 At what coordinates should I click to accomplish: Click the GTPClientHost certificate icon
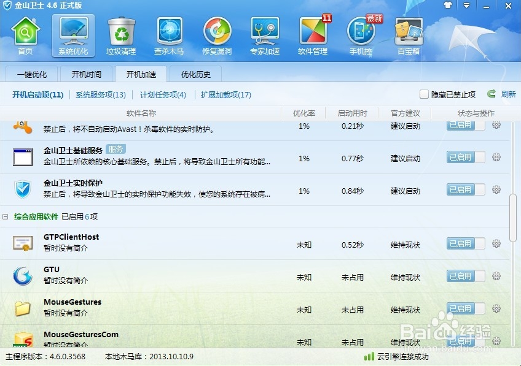pyautogui.click(x=23, y=243)
